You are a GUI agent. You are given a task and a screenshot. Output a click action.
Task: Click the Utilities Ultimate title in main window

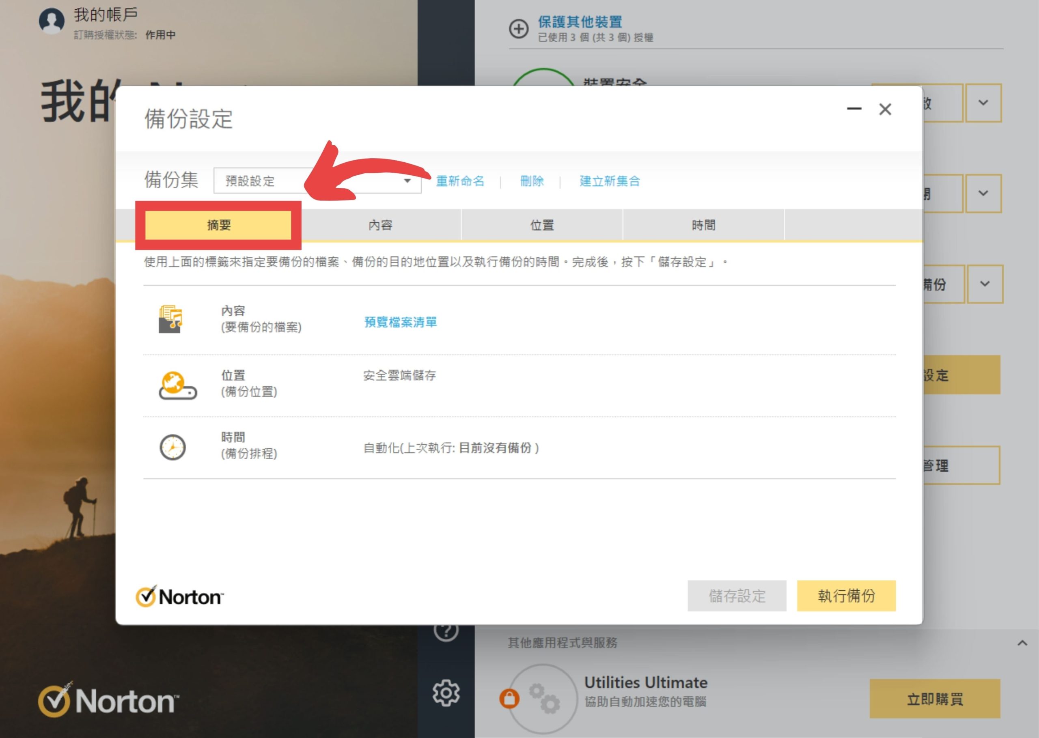[x=645, y=682]
